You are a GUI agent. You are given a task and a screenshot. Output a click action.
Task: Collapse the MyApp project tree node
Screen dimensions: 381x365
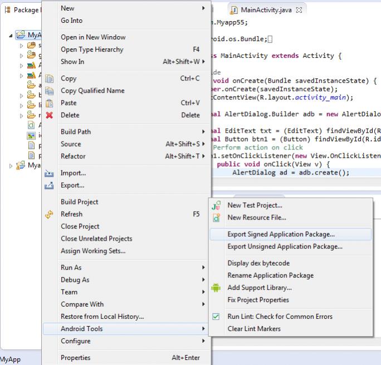11,36
